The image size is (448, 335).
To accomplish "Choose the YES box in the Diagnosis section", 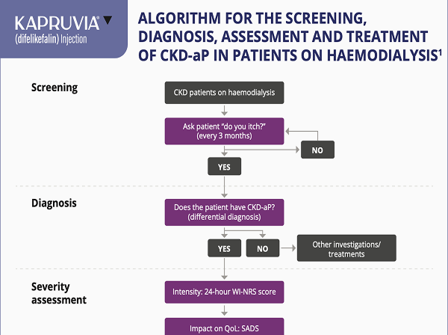I will click(224, 248).
